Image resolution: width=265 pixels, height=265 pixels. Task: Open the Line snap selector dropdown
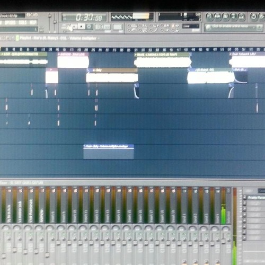pyautogui.click(x=191, y=26)
